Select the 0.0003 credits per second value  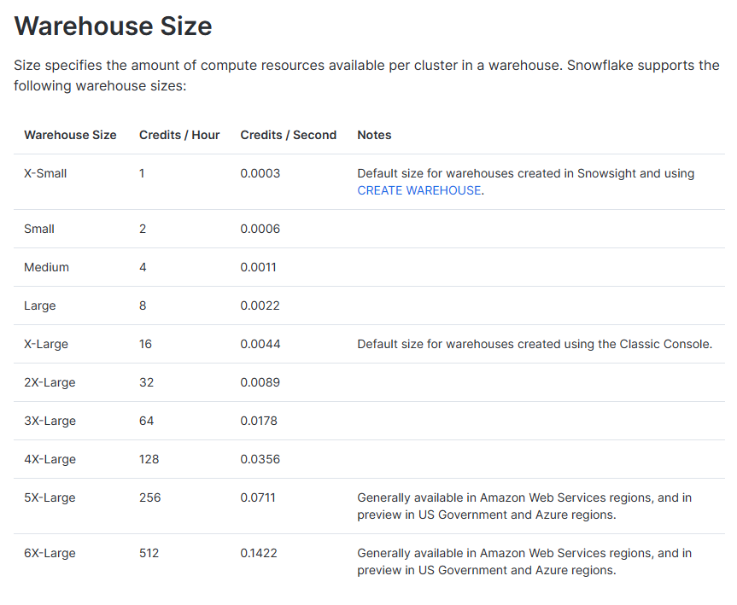click(x=260, y=173)
